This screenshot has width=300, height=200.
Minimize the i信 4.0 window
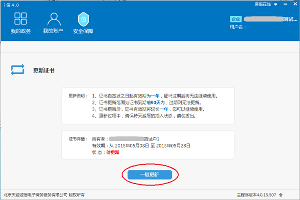[285, 4]
